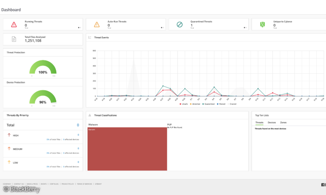Click the Threats By Priority panel title

[18, 115]
